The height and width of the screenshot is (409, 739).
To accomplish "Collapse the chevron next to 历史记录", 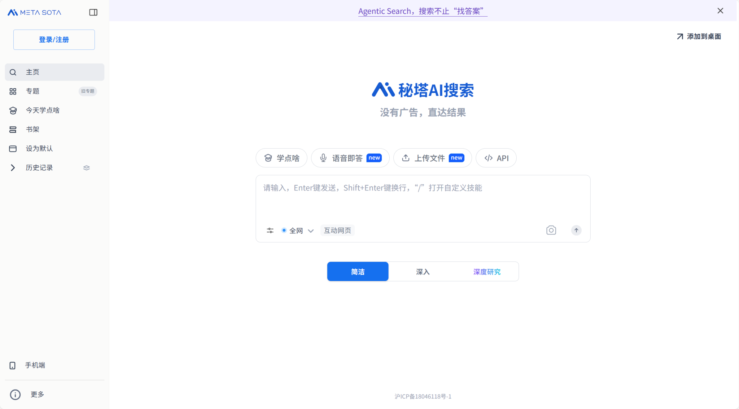I will pos(13,167).
